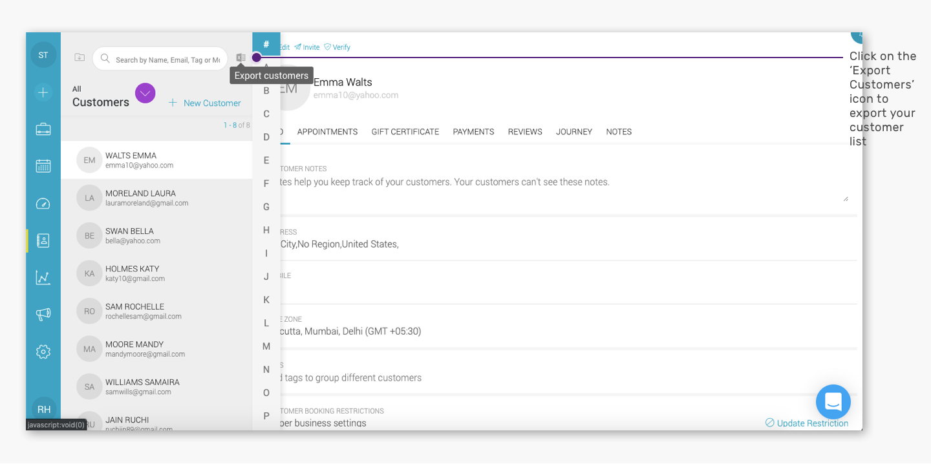The height and width of the screenshot is (464, 931).
Task: Click the LA avatar for Moreland Laura
Action: 89,198
